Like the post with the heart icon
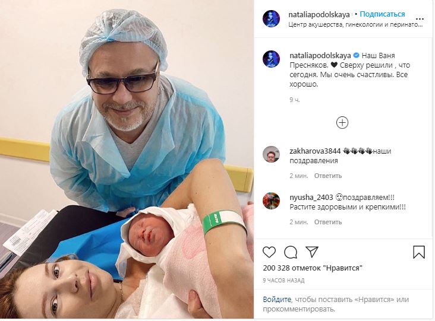Viewport: 435px width, 321px height. pos(269,252)
